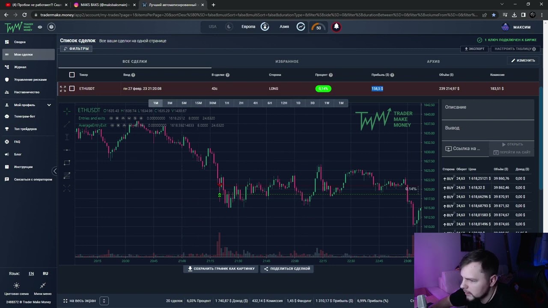Open the rows stepper next to fullscreen
Image resolution: width=548 pixels, height=308 pixels.
[104, 301]
